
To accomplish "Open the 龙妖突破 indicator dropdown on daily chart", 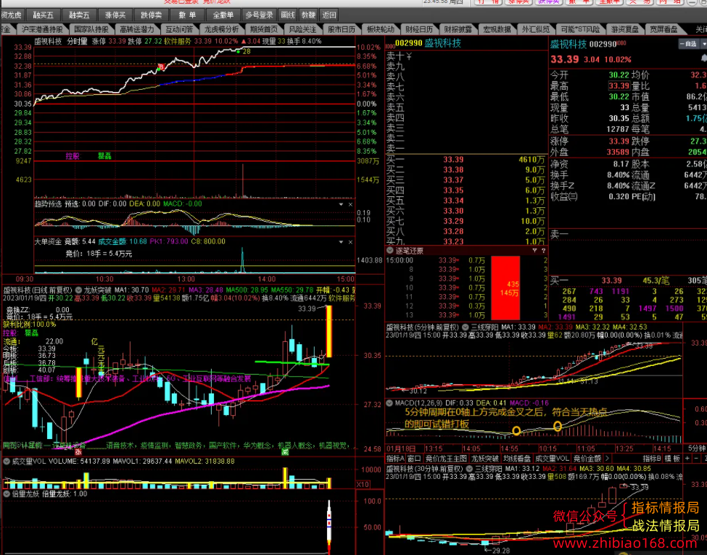I will [x=78, y=290].
